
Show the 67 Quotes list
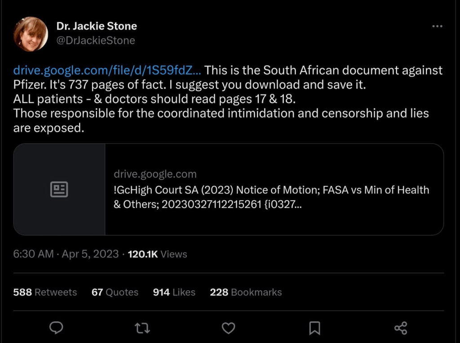(115, 292)
